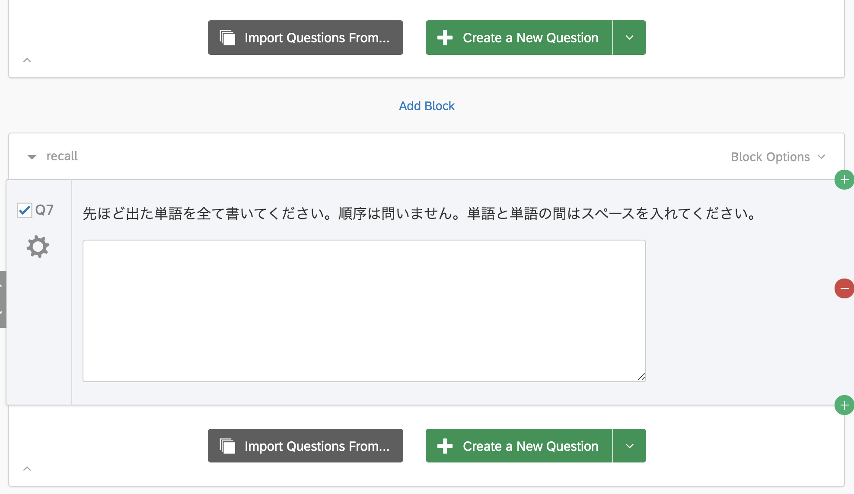Click the Q7 Japanese question text

click(419, 213)
